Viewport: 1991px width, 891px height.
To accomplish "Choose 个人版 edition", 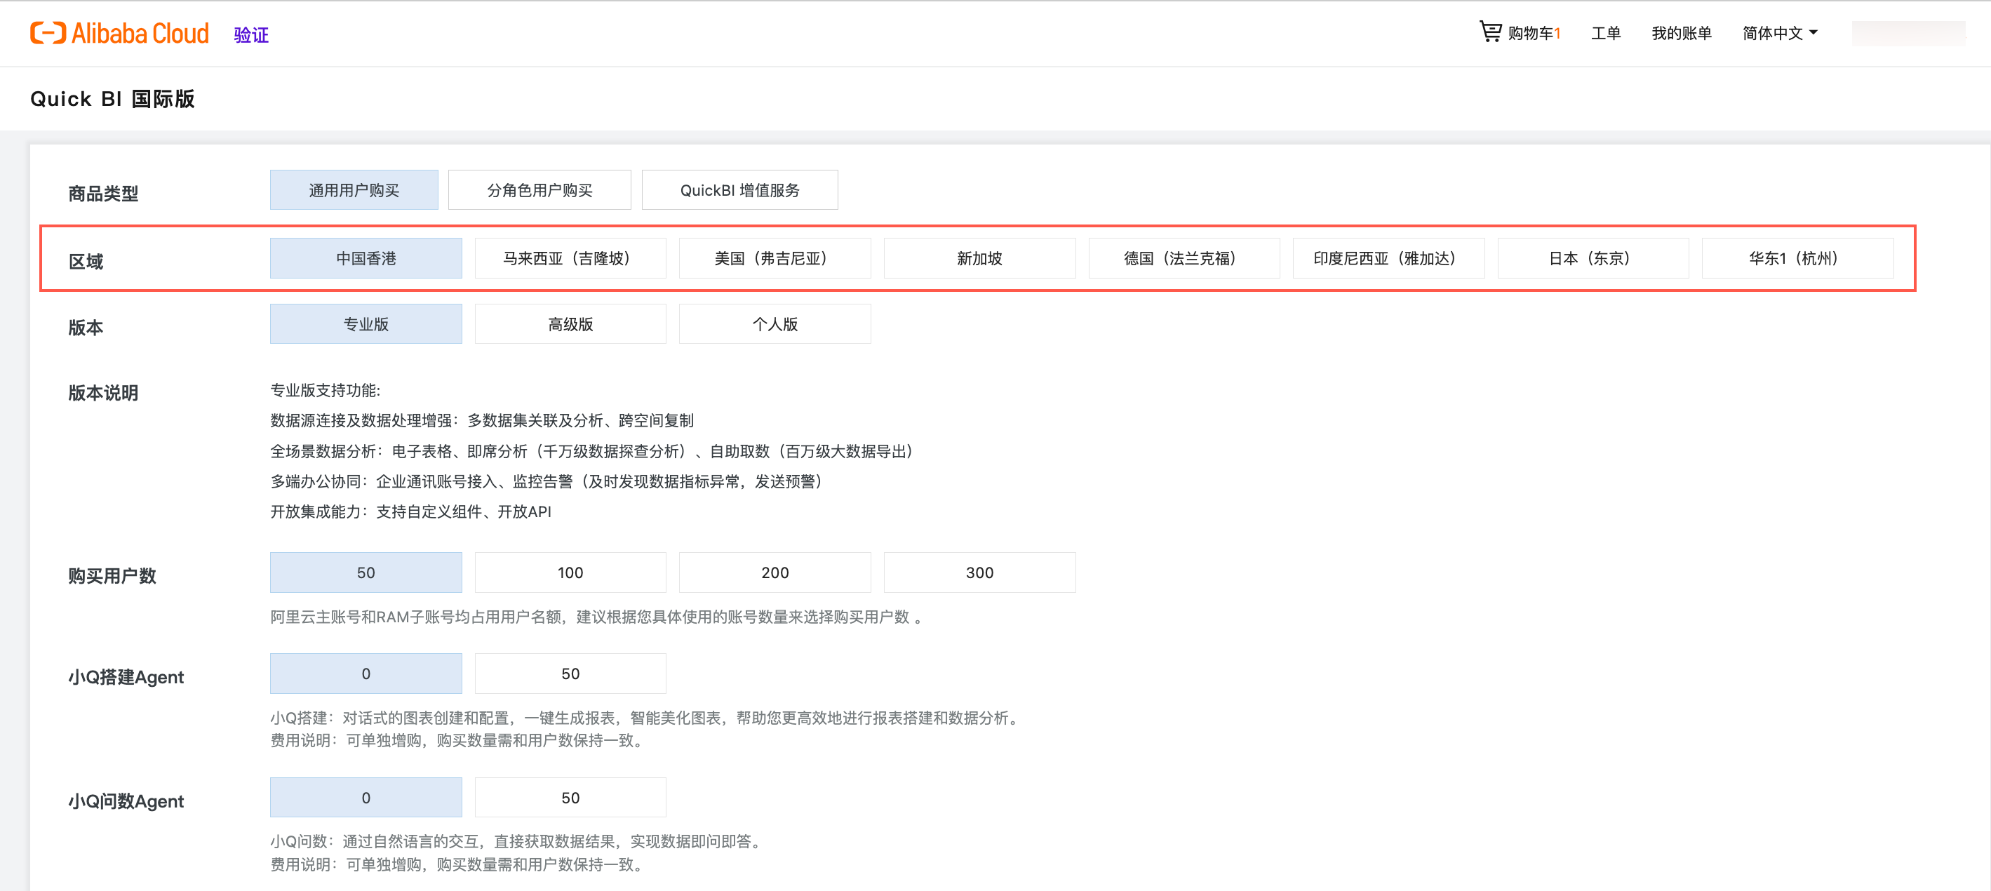I will coord(775,324).
